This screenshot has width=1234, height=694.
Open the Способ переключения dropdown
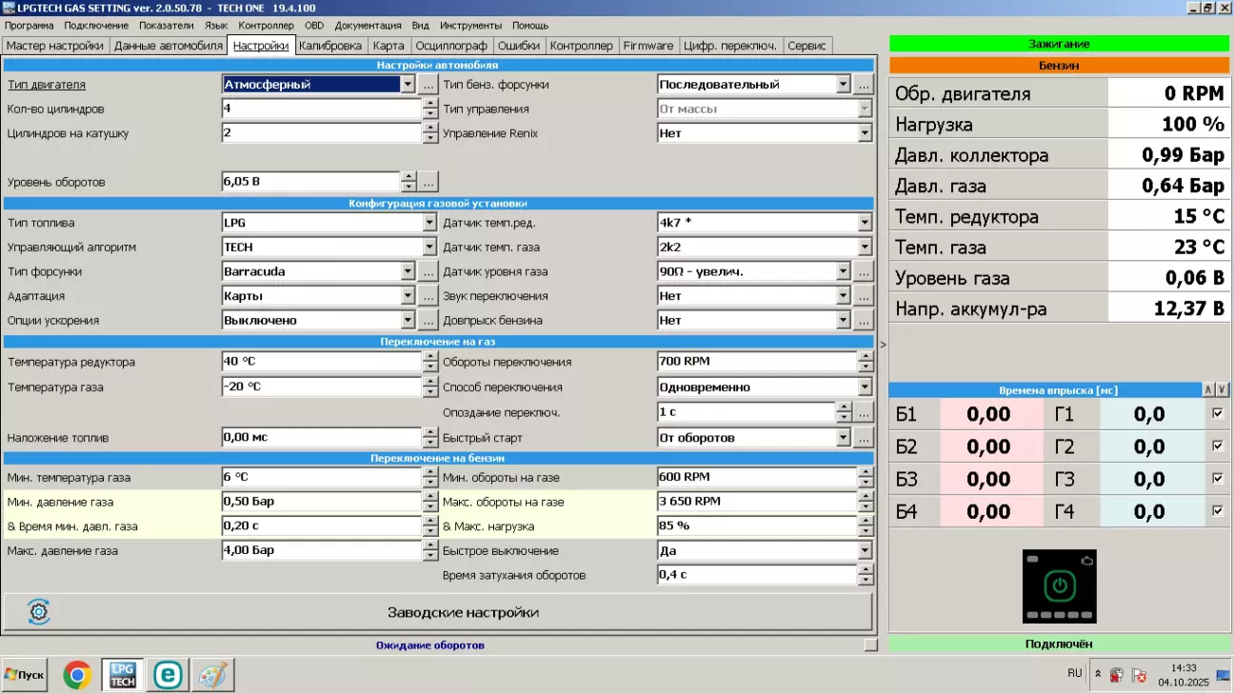click(865, 387)
